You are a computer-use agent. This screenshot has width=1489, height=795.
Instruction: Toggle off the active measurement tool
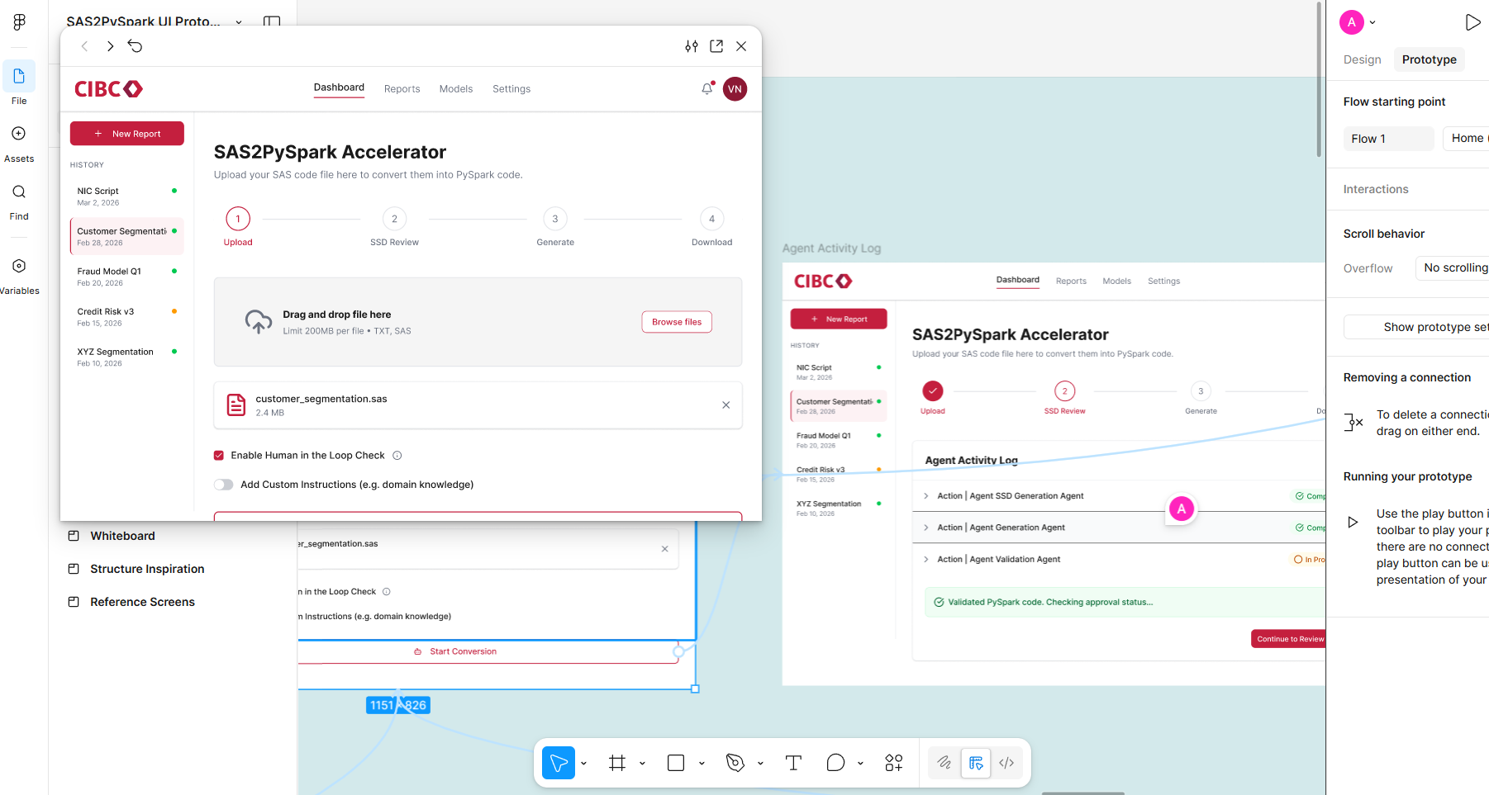(x=976, y=762)
